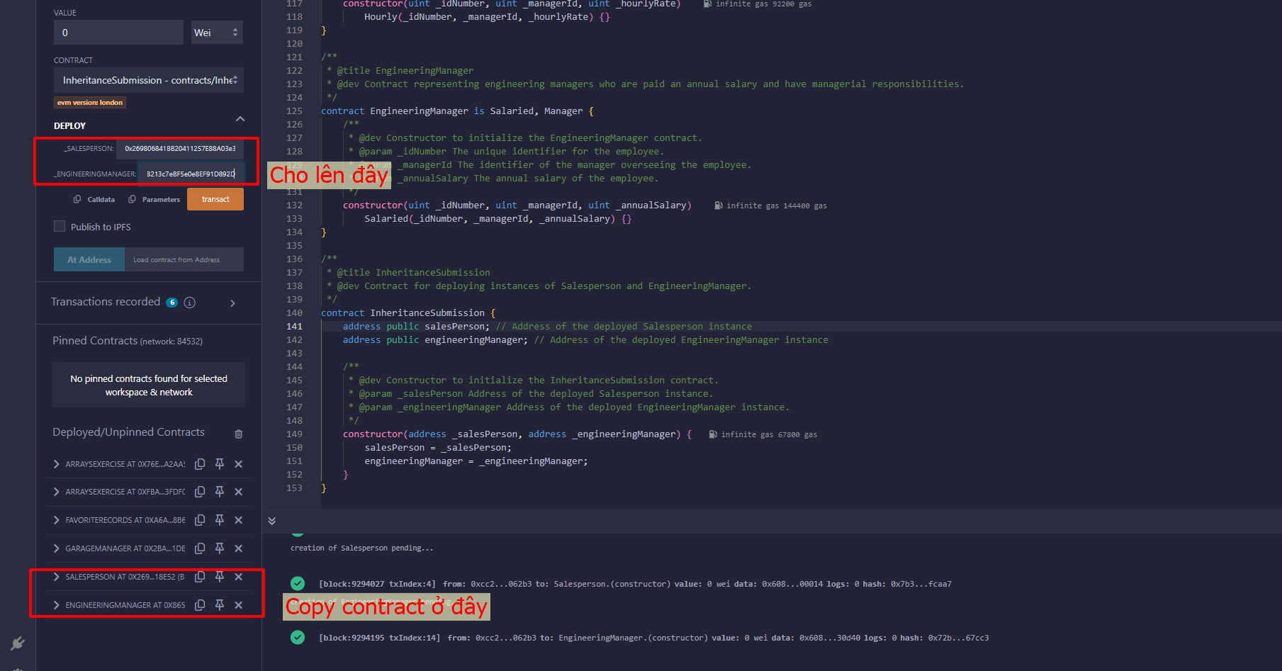Copy the ARRAYSEXERCISE AT 0X76E contract address
The image size is (1282, 671).
(x=200, y=464)
